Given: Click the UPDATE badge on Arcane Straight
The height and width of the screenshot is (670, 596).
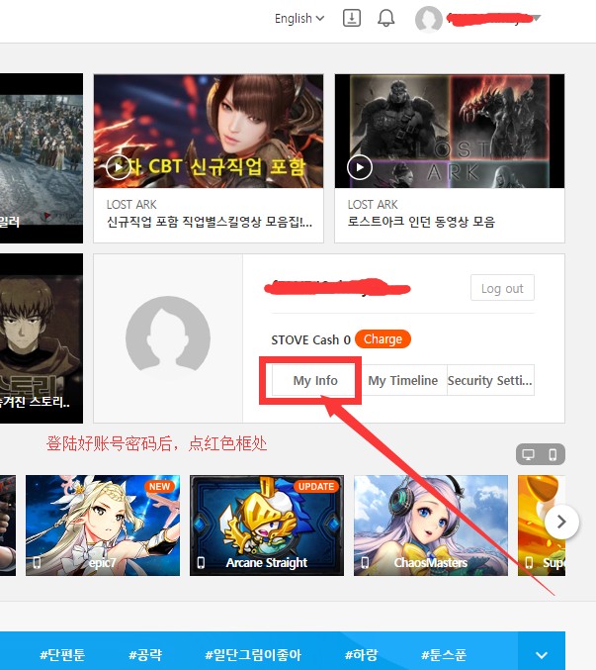Looking at the screenshot, I should [x=316, y=486].
